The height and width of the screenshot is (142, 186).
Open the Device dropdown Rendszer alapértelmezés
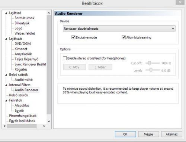coord(119,29)
